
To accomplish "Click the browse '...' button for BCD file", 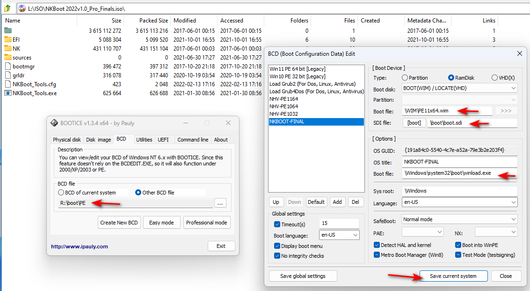I will 220,203.
